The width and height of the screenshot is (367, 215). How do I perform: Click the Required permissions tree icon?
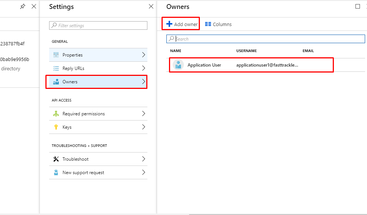pyautogui.click(x=56, y=114)
